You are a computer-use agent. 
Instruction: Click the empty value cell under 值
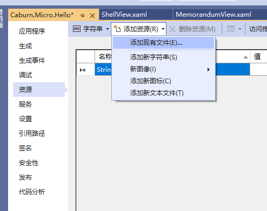tap(258, 69)
